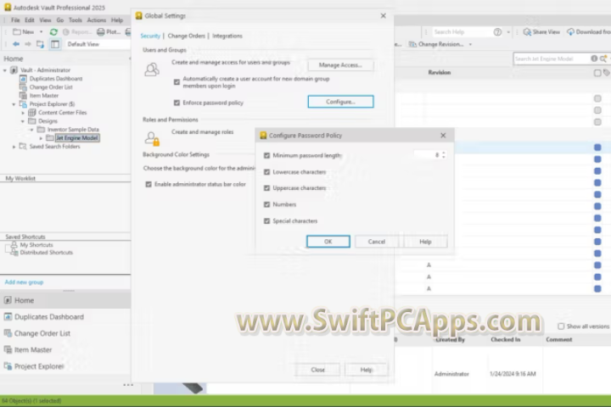
Task: Collapse the Project Explorer ($) node
Action: coord(14,104)
